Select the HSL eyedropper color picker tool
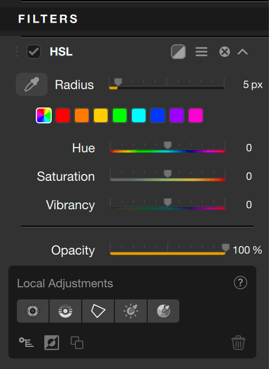The height and width of the screenshot is (369, 269). [32, 84]
